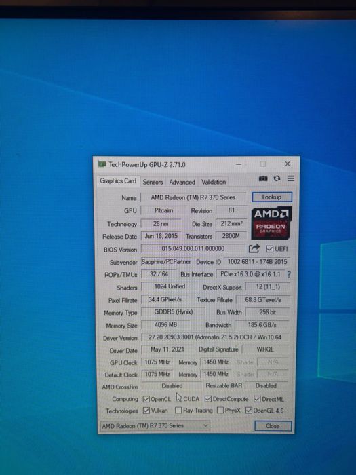Toggle the DirectML checkbox
This screenshot has width=356, height=475.
click(257, 399)
